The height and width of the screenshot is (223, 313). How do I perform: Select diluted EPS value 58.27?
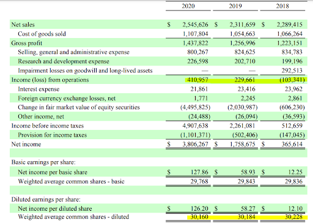[248, 208]
